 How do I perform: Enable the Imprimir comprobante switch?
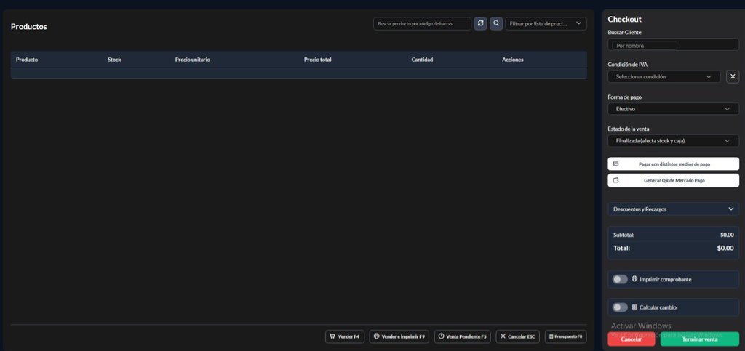coord(620,279)
